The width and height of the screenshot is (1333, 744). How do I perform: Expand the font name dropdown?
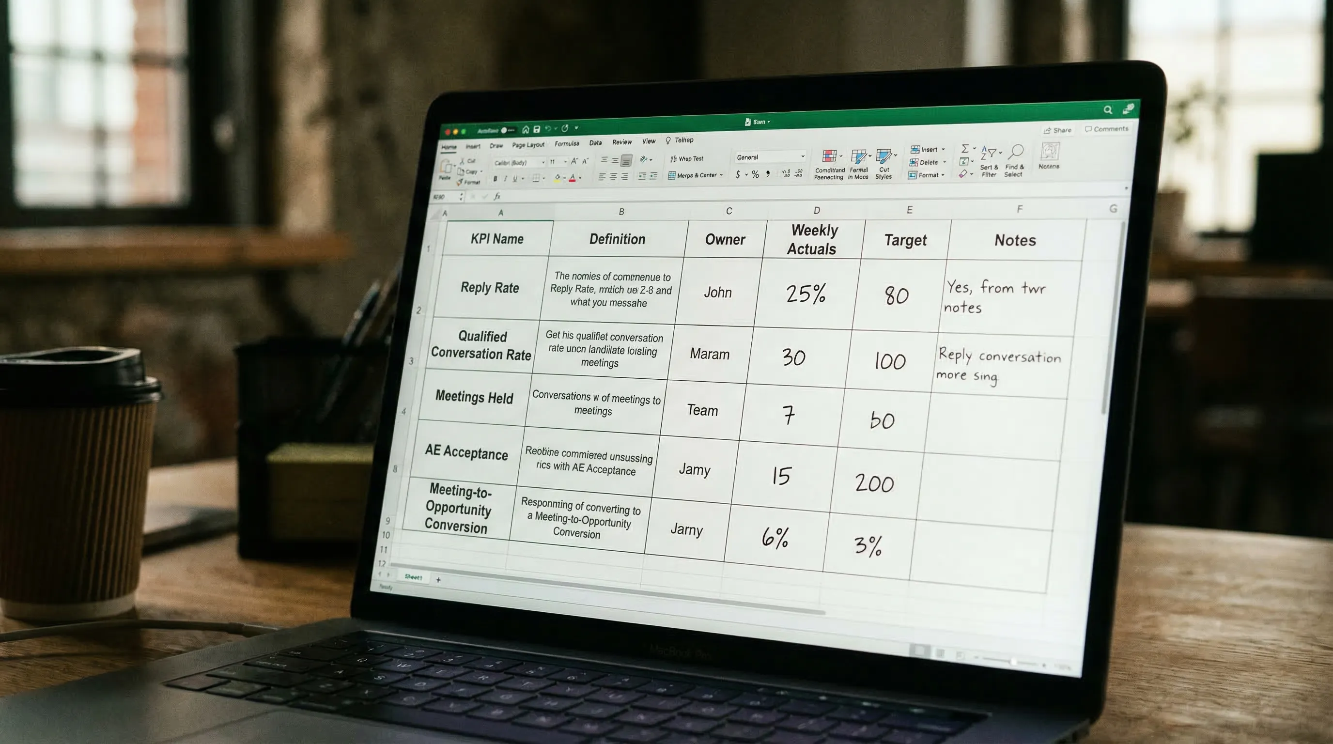543,162
